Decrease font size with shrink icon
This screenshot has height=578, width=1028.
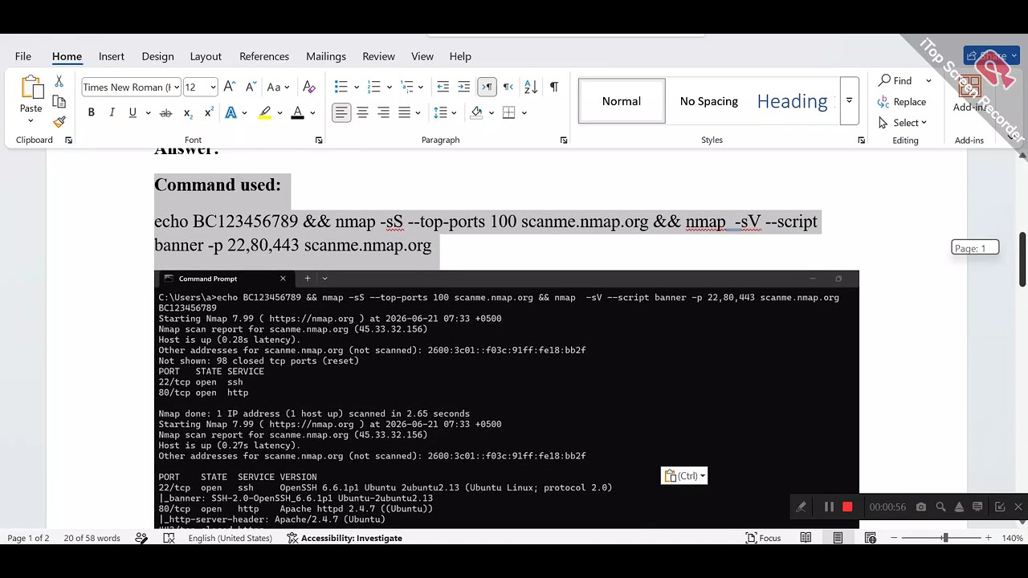[250, 87]
